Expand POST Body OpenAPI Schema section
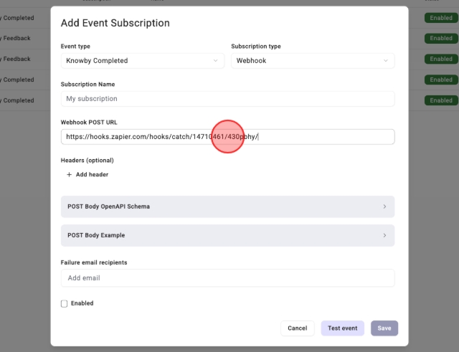 228,206
